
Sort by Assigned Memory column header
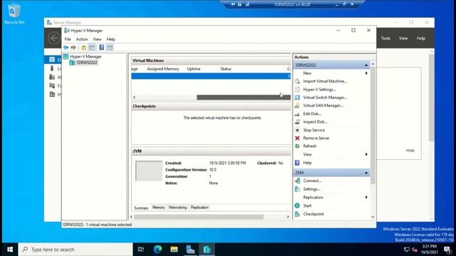click(x=163, y=69)
